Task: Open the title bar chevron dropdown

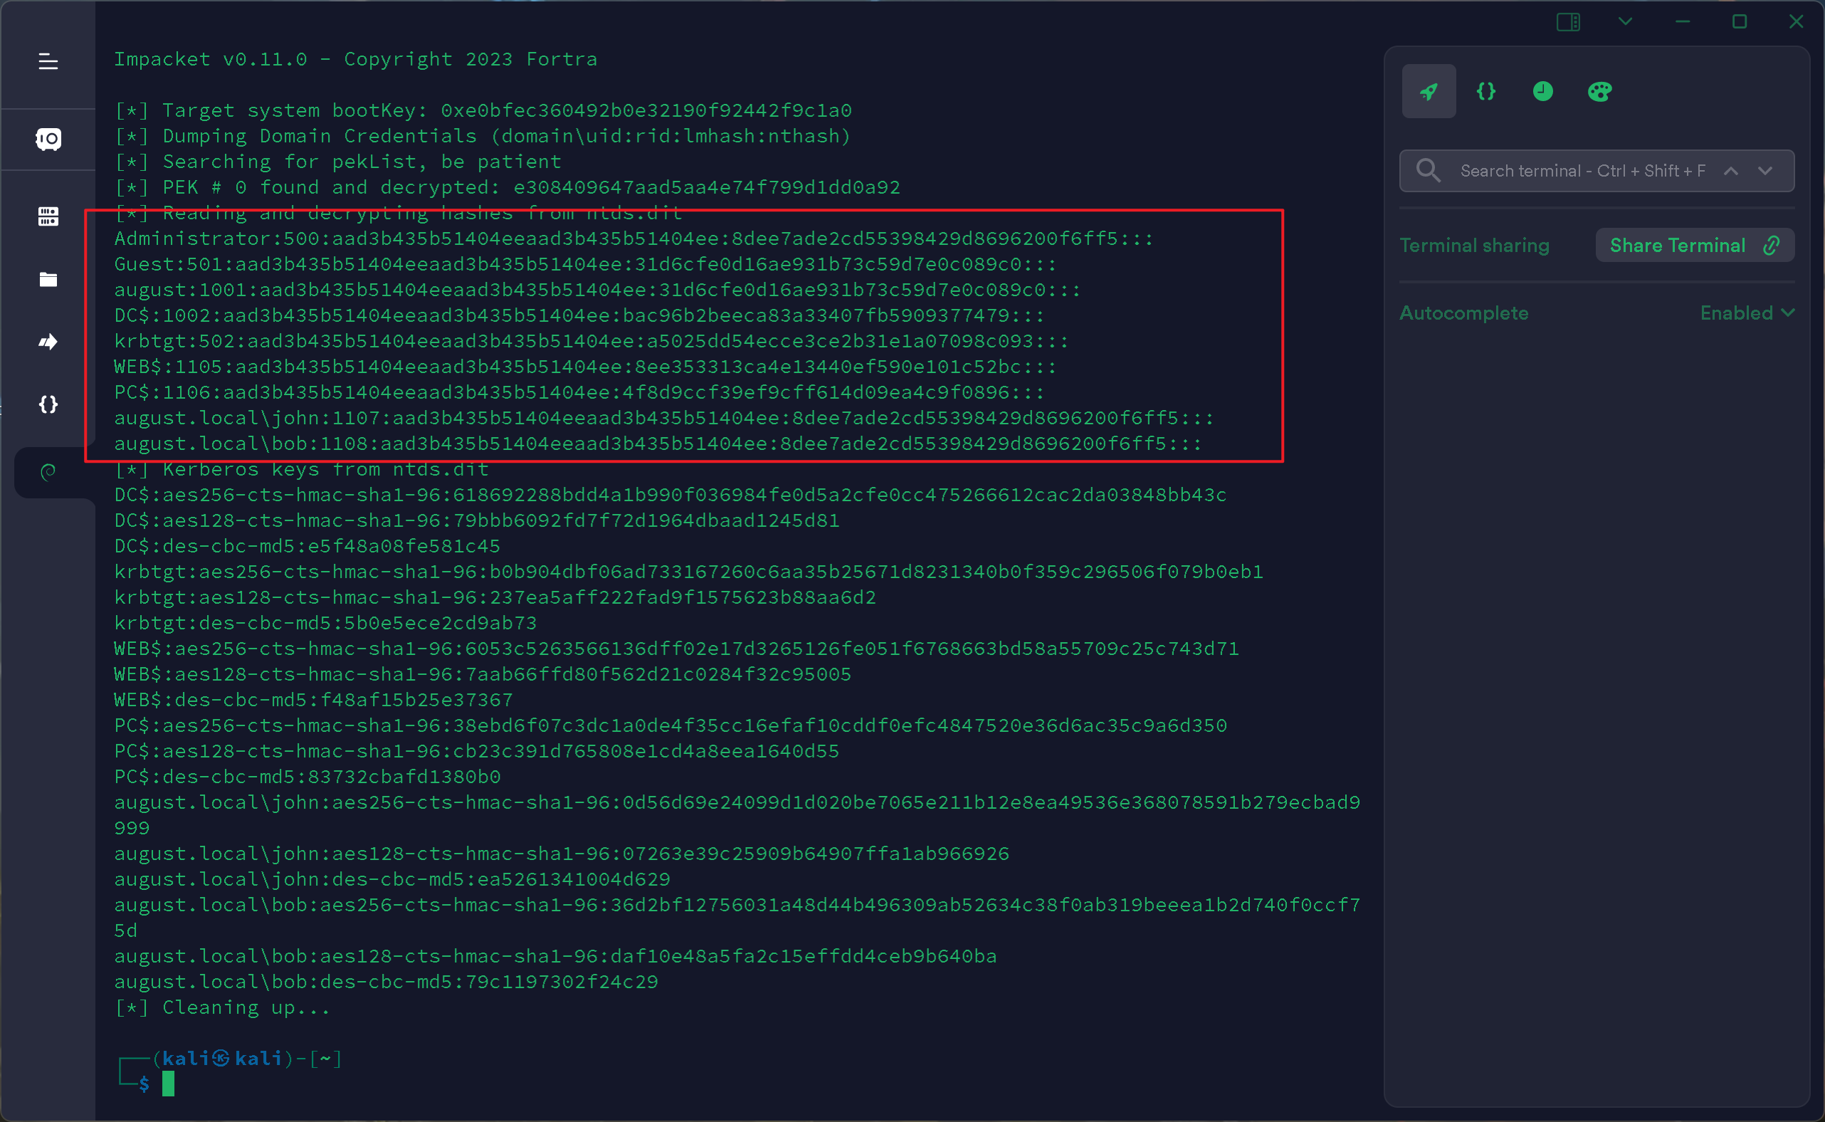Action: pyautogui.click(x=1626, y=21)
